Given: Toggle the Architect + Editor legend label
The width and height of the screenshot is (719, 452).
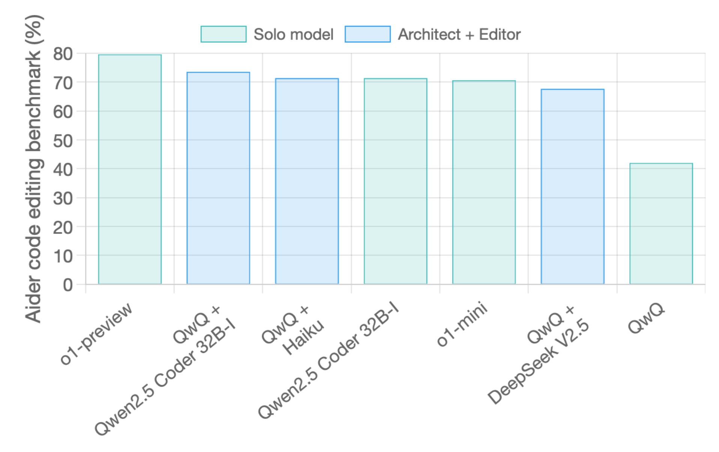Looking at the screenshot, I should click(x=459, y=35).
